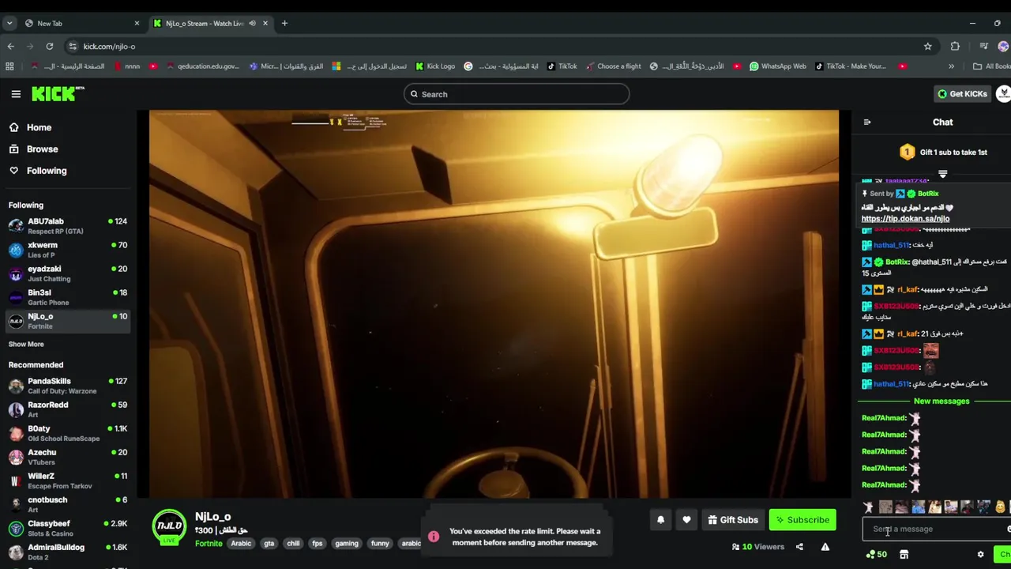The height and width of the screenshot is (569, 1011).
Task: Click in Send a message field
Action: click(x=937, y=529)
